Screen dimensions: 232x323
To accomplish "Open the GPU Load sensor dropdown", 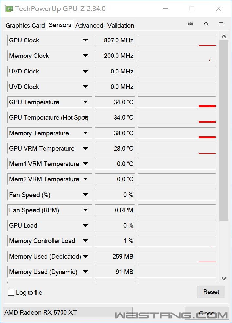I will click(85, 225).
